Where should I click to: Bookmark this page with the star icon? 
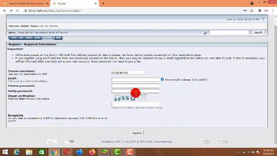click(x=252, y=10)
